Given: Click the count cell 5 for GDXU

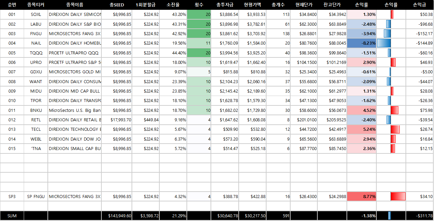Looking at the screenshot, I should pyautogui.click(x=199, y=72).
